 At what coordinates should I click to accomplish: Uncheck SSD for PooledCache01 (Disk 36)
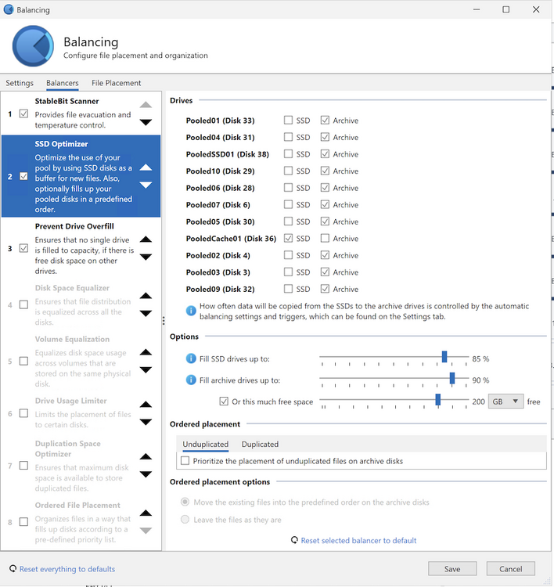click(x=288, y=238)
